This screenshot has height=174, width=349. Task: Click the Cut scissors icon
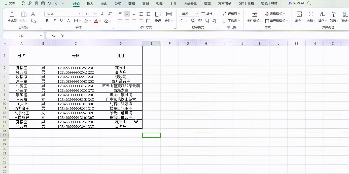click(x=33, y=14)
